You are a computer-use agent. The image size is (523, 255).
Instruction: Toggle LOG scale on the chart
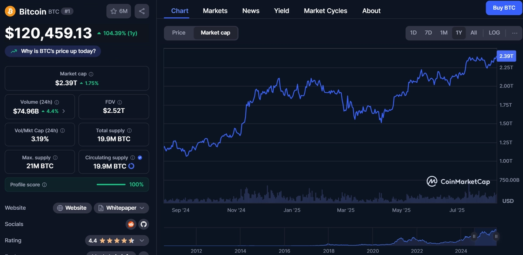coord(494,33)
